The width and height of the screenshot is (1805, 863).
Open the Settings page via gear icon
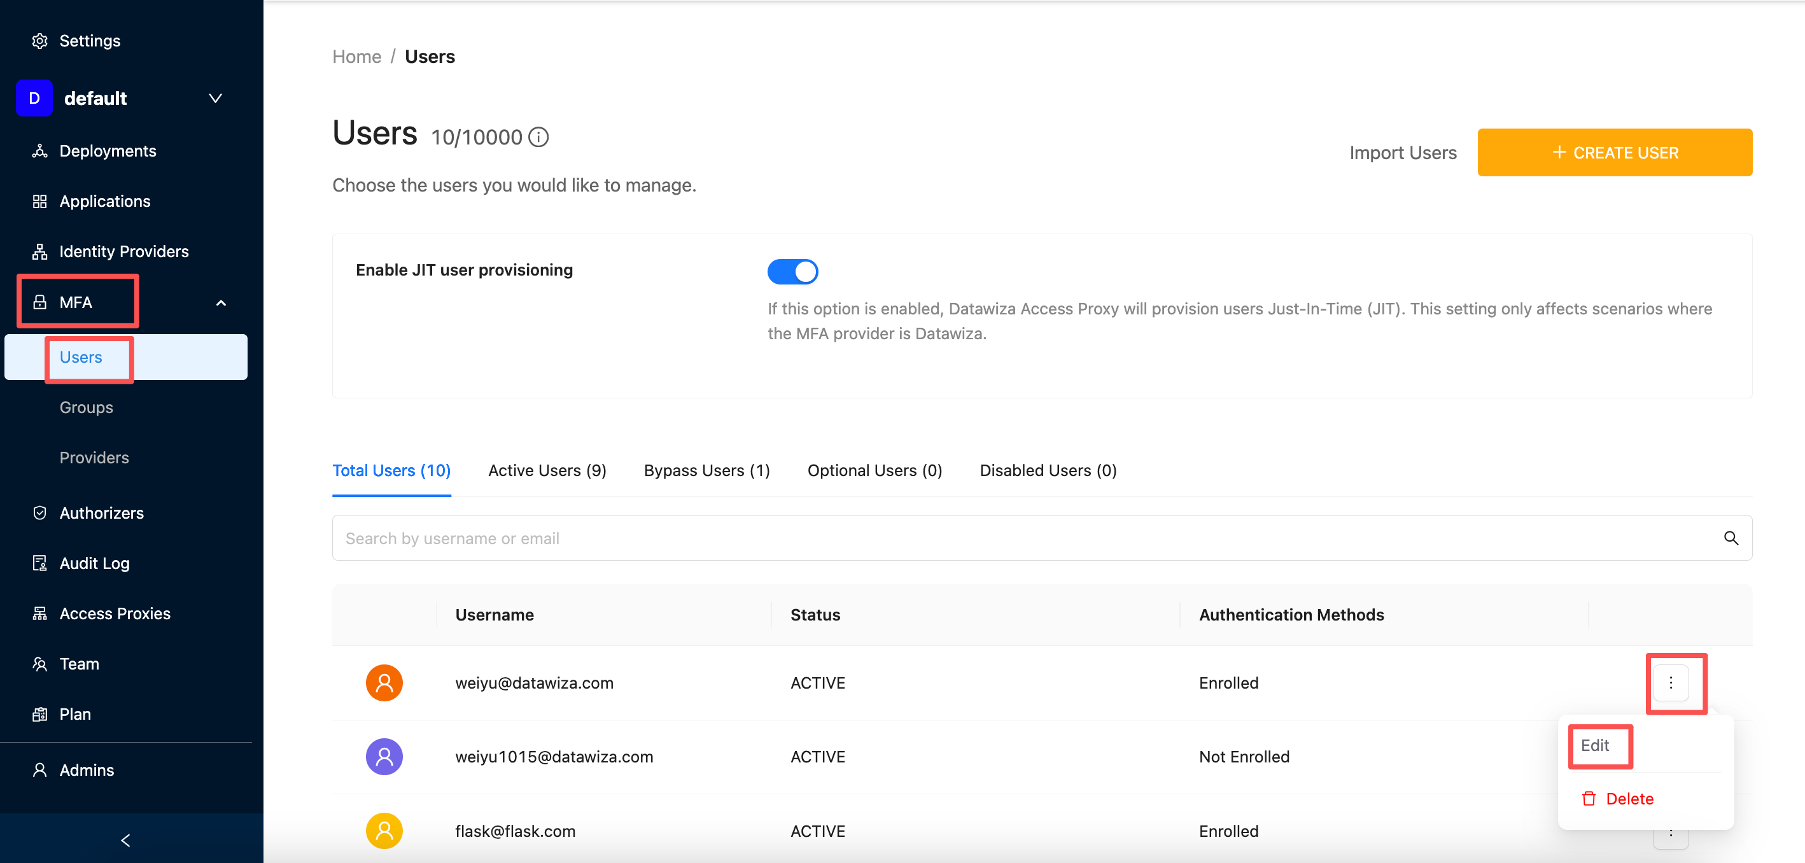(x=40, y=41)
